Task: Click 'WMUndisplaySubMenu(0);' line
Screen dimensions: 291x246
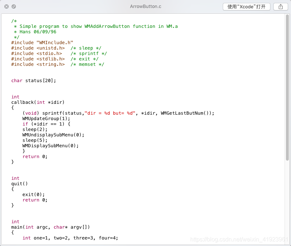Action: (53, 135)
